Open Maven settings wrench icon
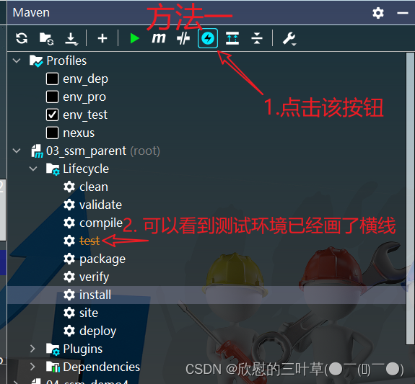The height and width of the screenshot is (384, 415). [x=289, y=39]
